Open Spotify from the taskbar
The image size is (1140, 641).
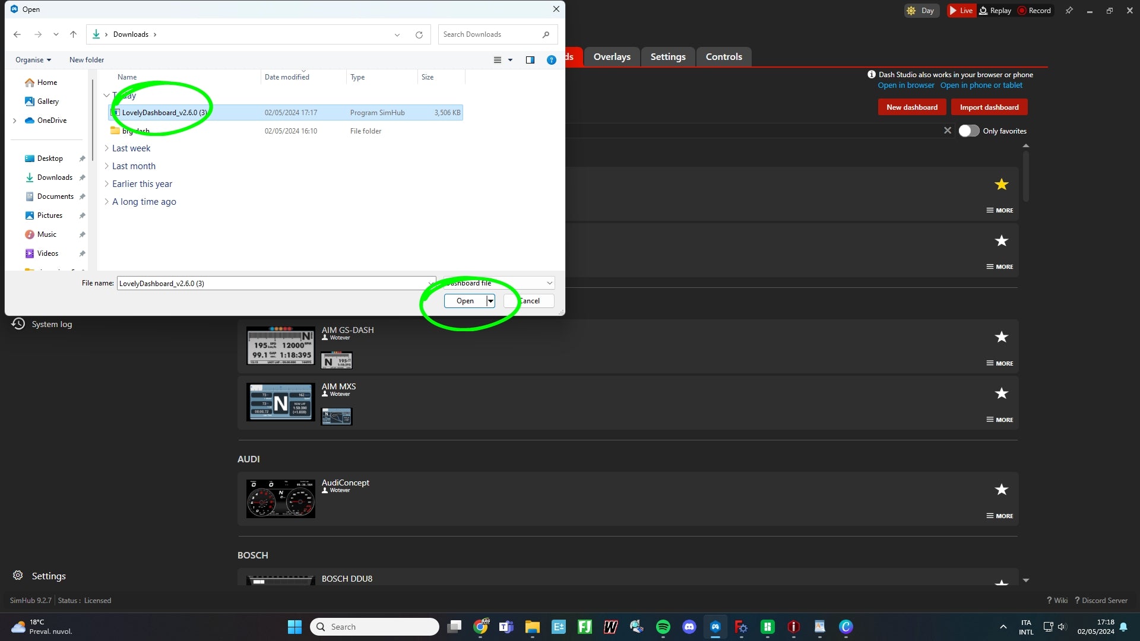click(x=663, y=627)
